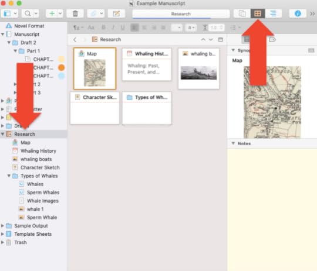Viewport: 317px width, 271px height.
Task: Click the Sperm Whale image icon
Action: click(22, 217)
